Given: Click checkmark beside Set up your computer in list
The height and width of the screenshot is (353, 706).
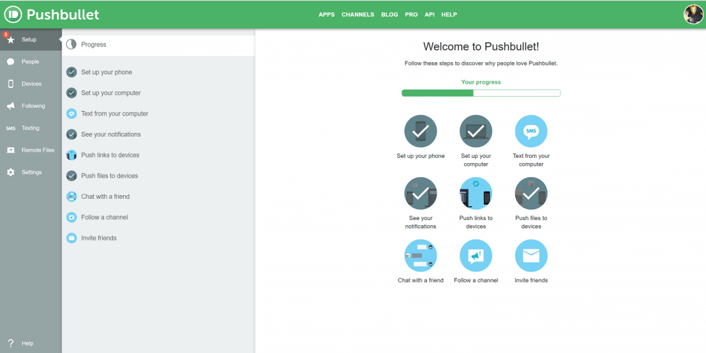Looking at the screenshot, I should [x=71, y=93].
